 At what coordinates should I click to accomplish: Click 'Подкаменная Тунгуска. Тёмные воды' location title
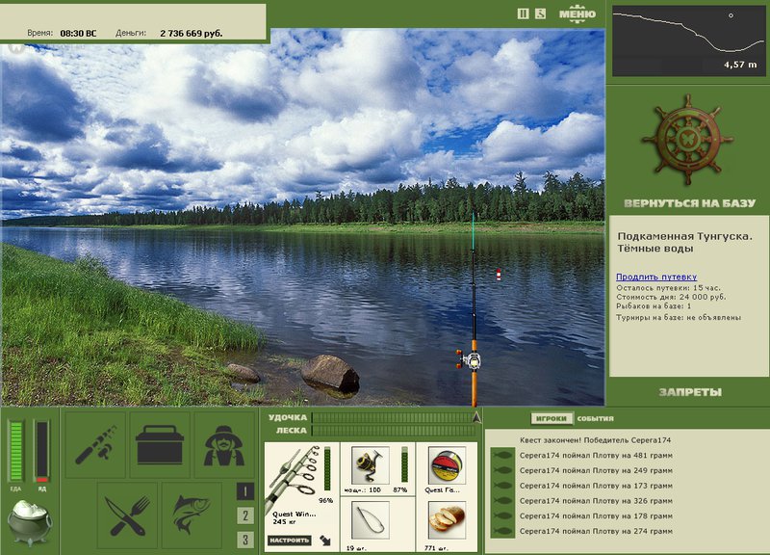[684, 243]
